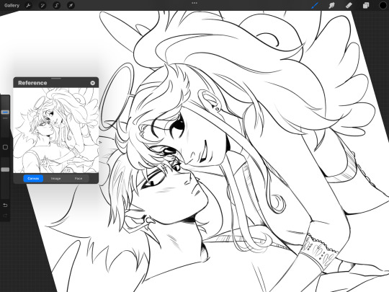Tap the sidebar Modify square button
Image resolution: width=389 pixels, height=292 pixels.
click(5, 147)
